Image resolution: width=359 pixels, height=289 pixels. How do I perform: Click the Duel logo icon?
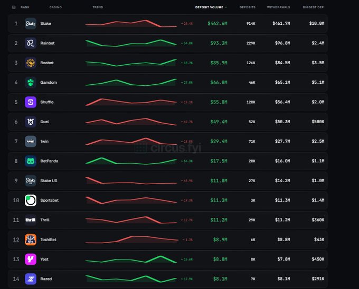coord(31,122)
